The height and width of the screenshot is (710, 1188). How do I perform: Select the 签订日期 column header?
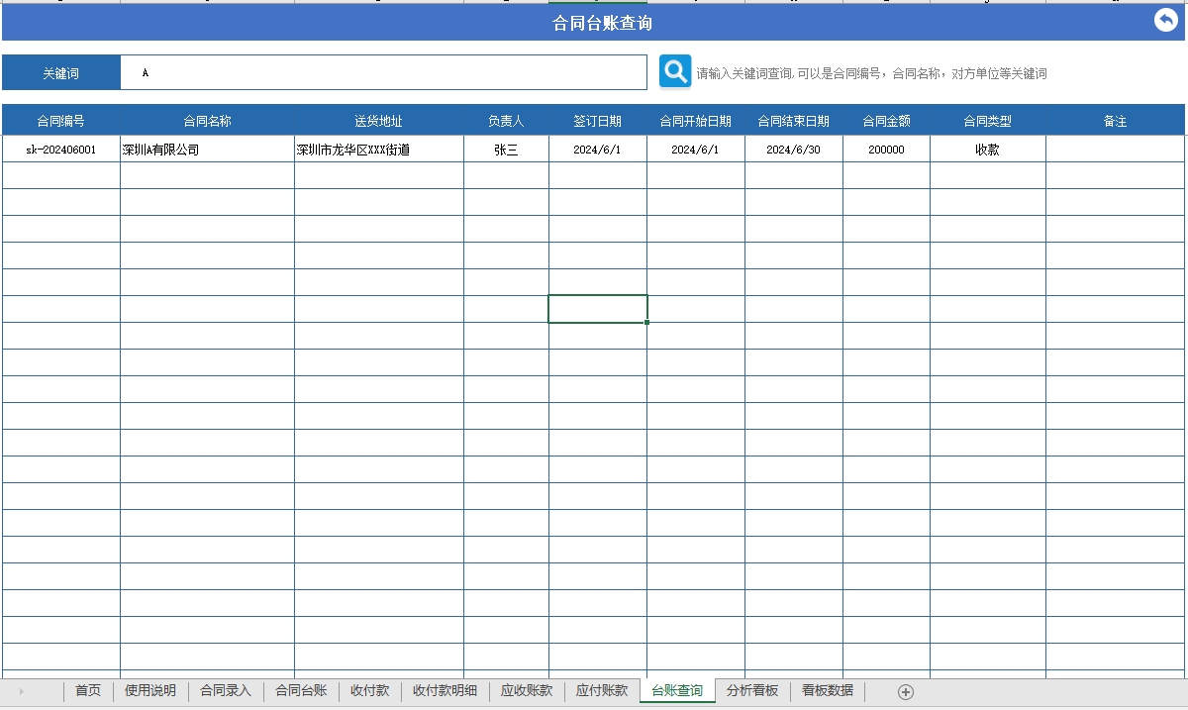point(598,121)
